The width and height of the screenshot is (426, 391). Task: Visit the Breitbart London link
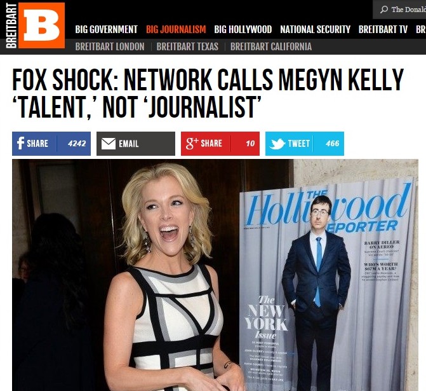click(x=110, y=46)
